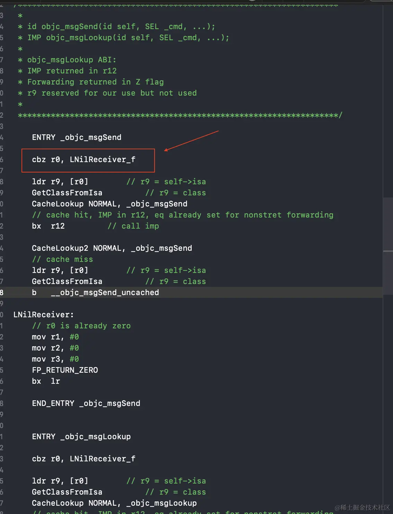The width and height of the screenshot is (393, 514).
Task: Click the END_ENTRY _objc_msgSend line
Action: 86,404
